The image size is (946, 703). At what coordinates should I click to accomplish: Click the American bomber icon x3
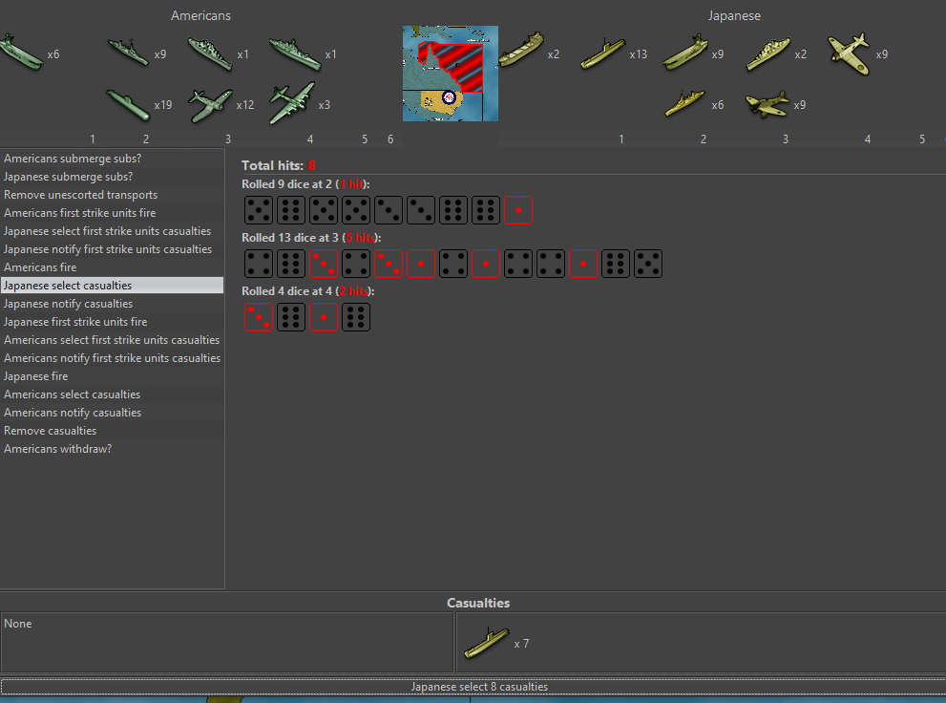point(290,103)
